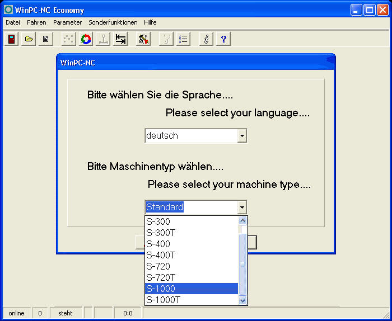Select S-720T from machine list
The height and width of the screenshot is (321, 392).
click(192, 277)
